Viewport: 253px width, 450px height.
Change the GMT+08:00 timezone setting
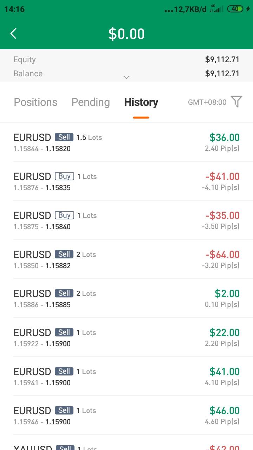[207, 102]
